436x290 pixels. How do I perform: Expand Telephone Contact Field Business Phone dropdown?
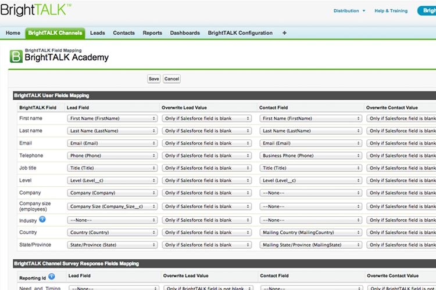point(312,155)
